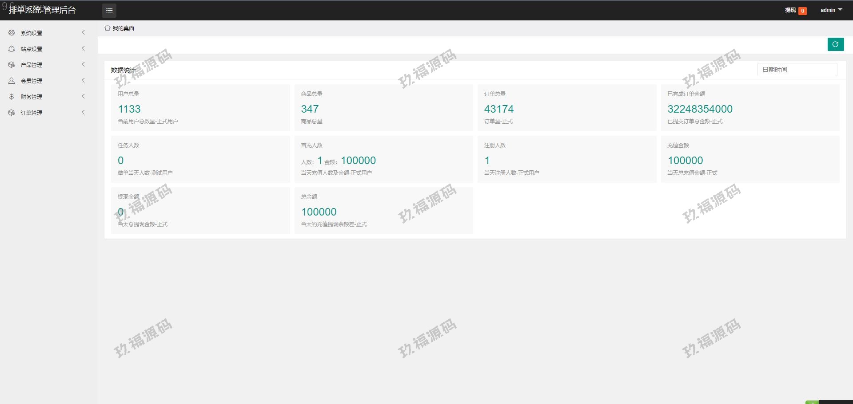Select the 站点设置 menu item
The height and width of the screenshot is (404, 853).
coord(32,49)
